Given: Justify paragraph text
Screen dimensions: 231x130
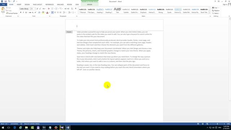Looking at the screenshot, I should tap(60, 13).
